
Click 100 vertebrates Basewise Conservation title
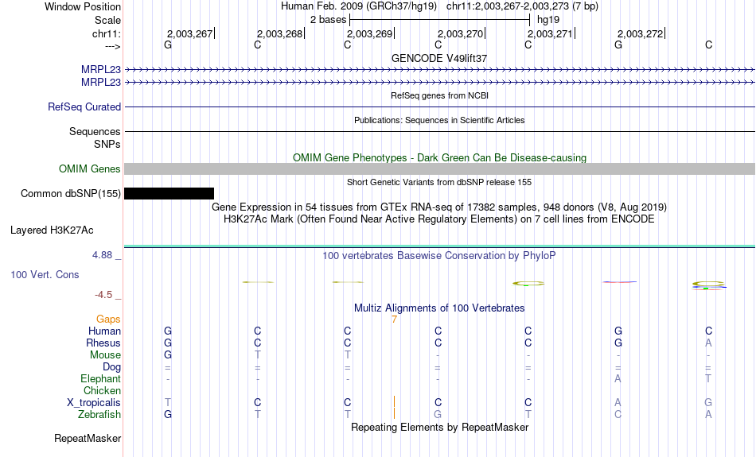pyautogui.click(x=439, y=256)
